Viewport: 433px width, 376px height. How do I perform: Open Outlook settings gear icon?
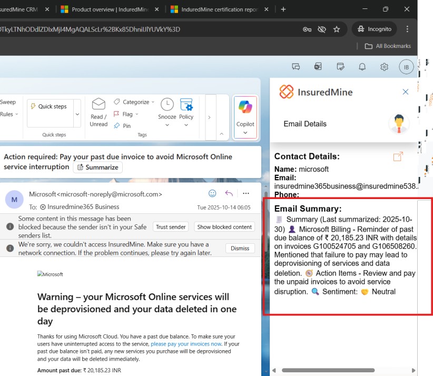(384, 67)
